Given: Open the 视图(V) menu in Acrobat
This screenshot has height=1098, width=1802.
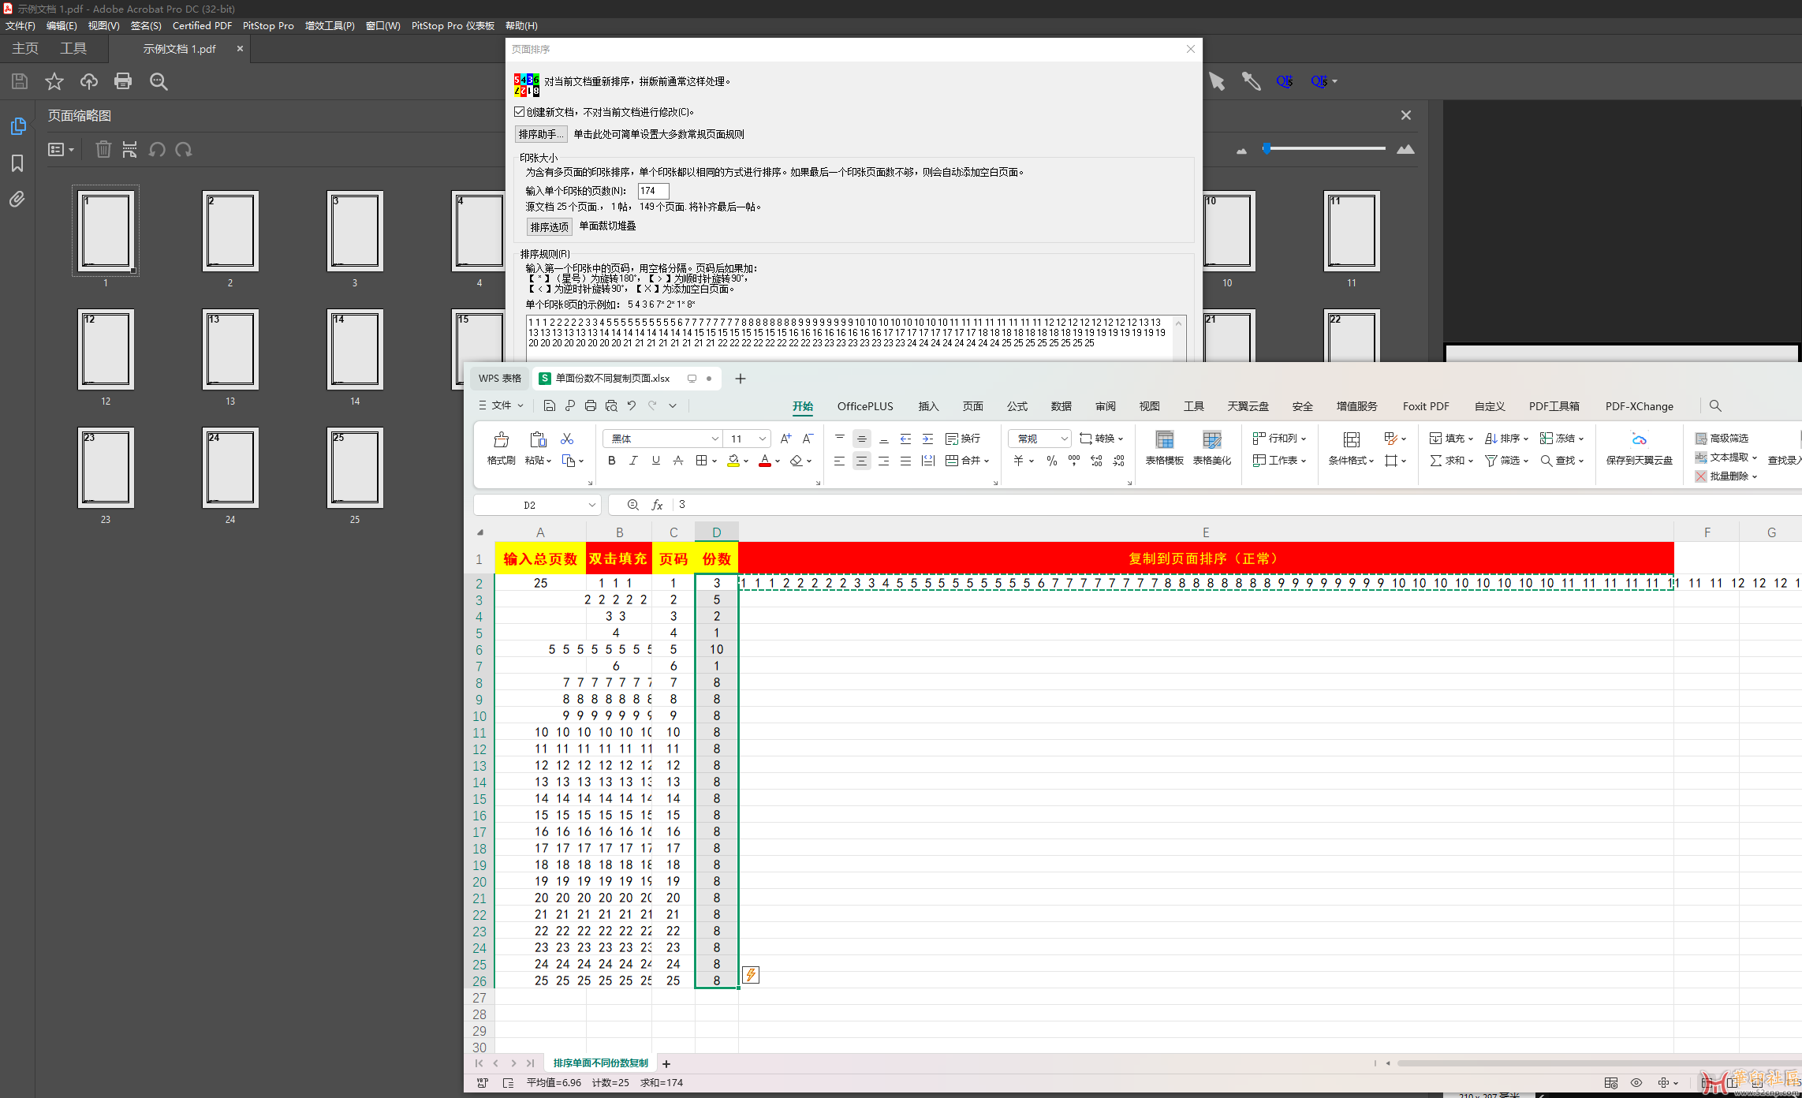Looking at the screenshot, I should [103, 26].
